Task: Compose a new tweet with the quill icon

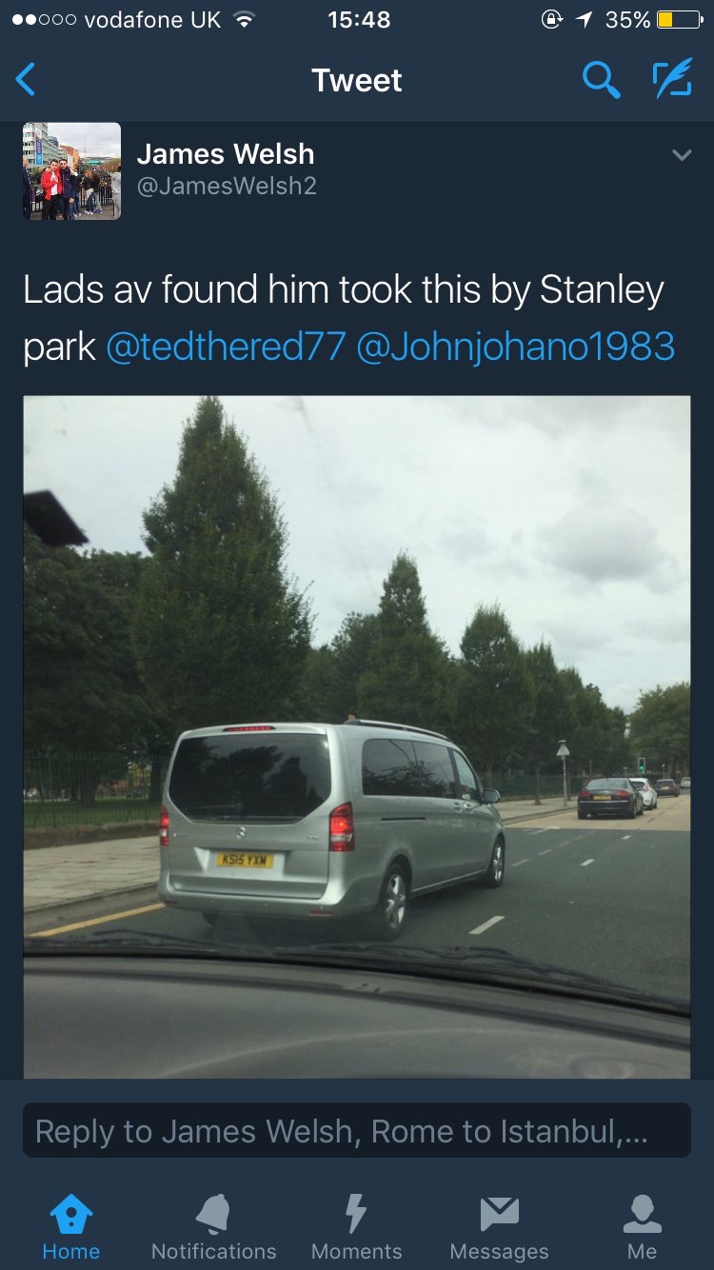Action: click(672, 80)
